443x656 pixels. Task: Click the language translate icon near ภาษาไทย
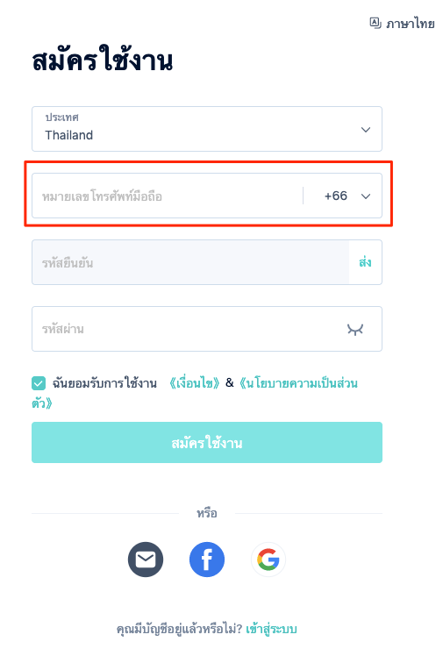[375, 23]
